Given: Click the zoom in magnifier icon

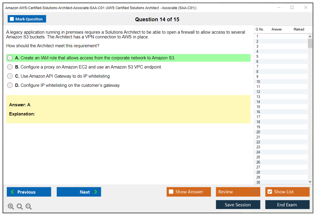Looking at the screenshot, I should [x=11, y=207].
